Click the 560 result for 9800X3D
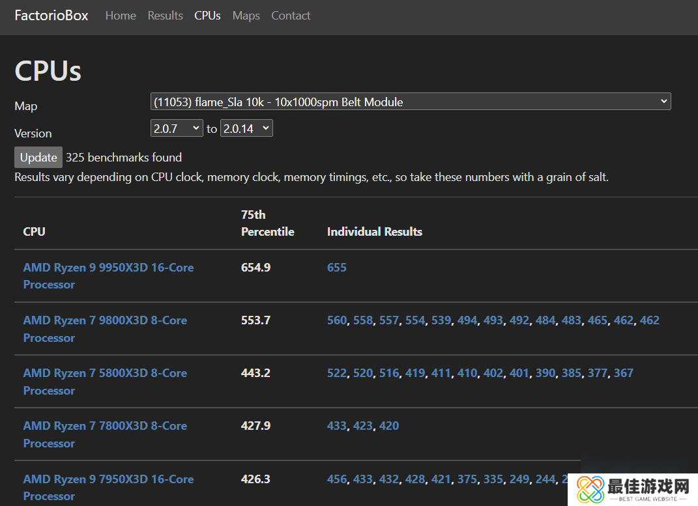This screenshot has width=698, height=506. [337, 320]
